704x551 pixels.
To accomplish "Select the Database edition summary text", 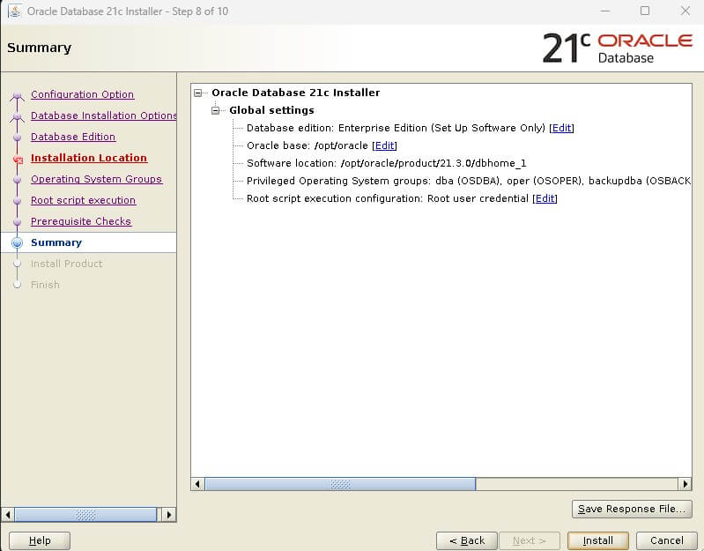I will [x=396, y=128].
